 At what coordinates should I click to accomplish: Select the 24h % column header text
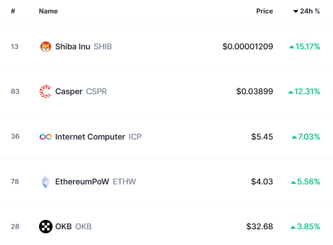[x=310, y=11]
